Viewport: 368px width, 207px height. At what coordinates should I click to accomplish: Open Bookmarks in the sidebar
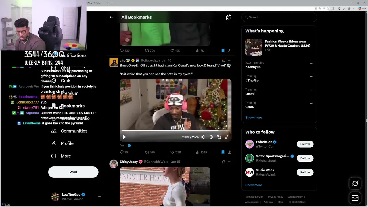pyautogui.click(x=68, y=106)
